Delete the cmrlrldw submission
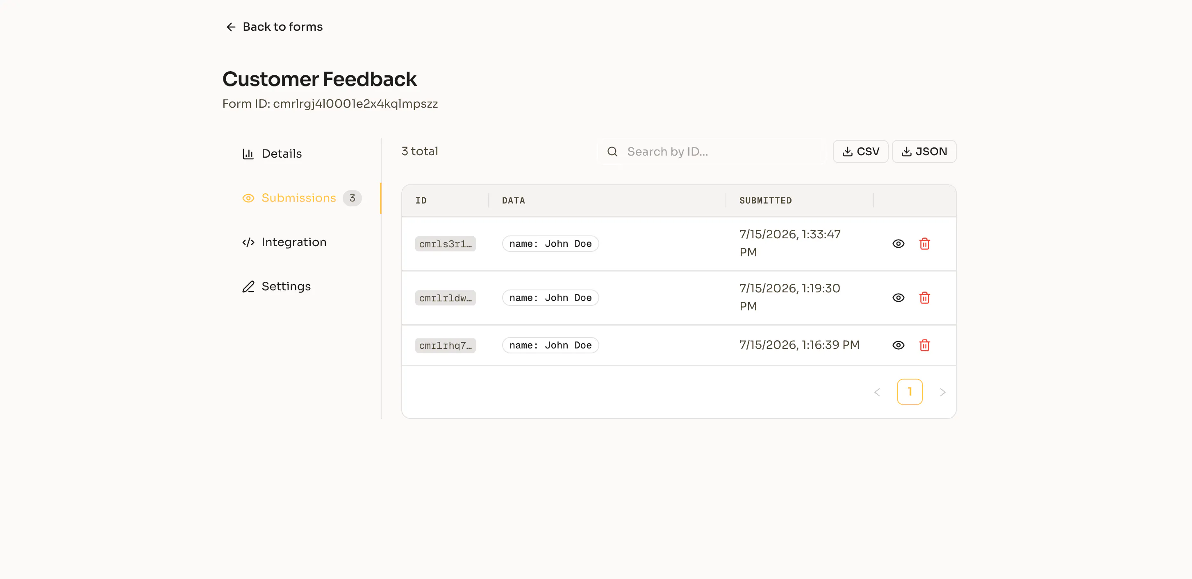This screenshot has height=579, width=1192. click(x=924, y=298)
